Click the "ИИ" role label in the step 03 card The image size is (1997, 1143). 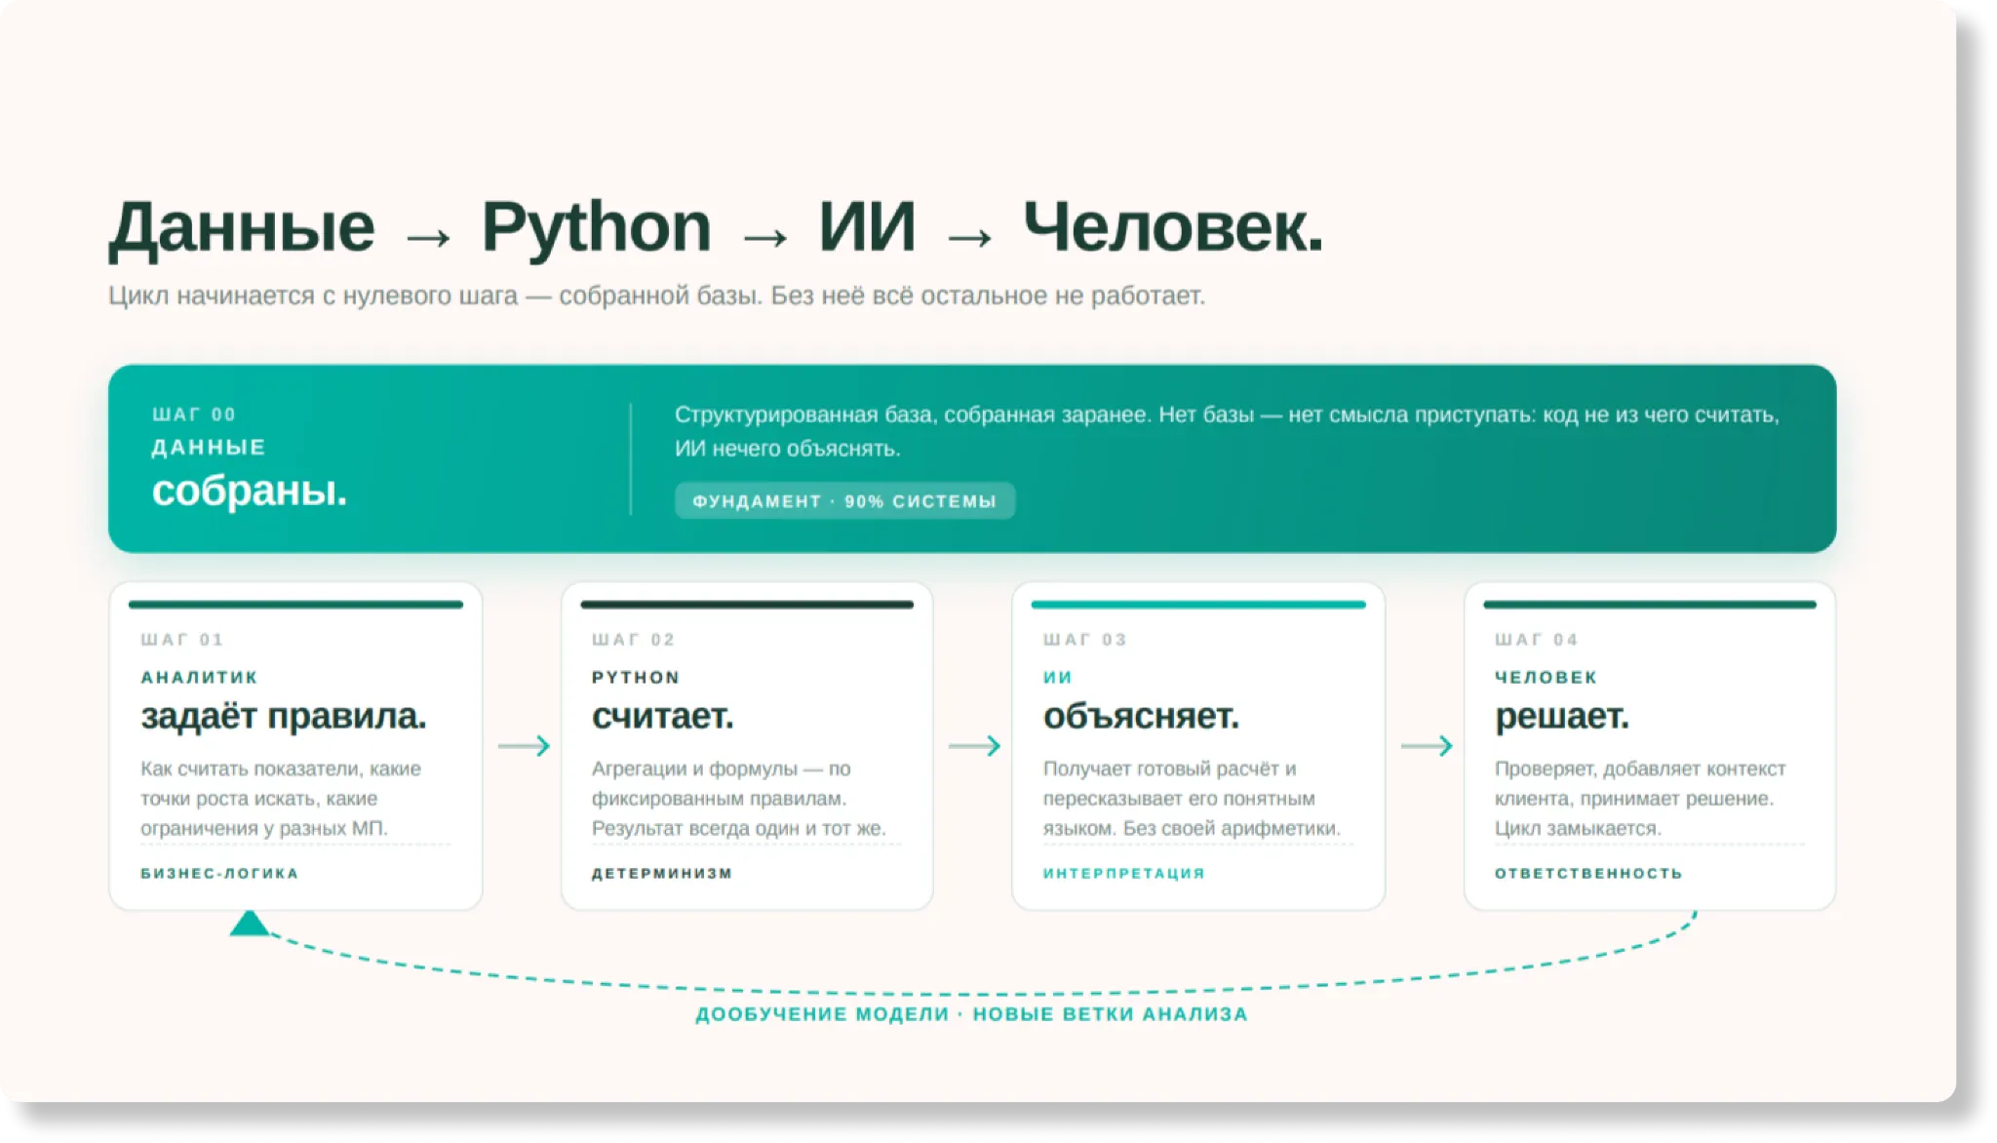click(x=1058, y=677)
